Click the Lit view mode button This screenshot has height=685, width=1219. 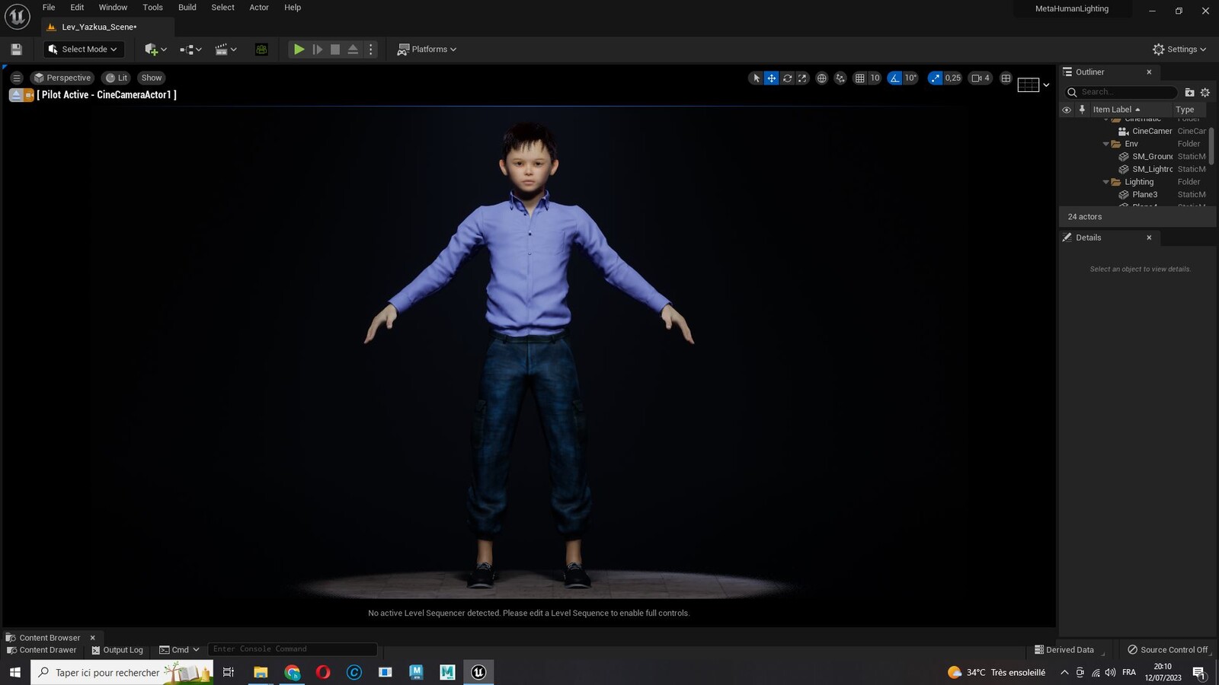(x=117, y=78)
